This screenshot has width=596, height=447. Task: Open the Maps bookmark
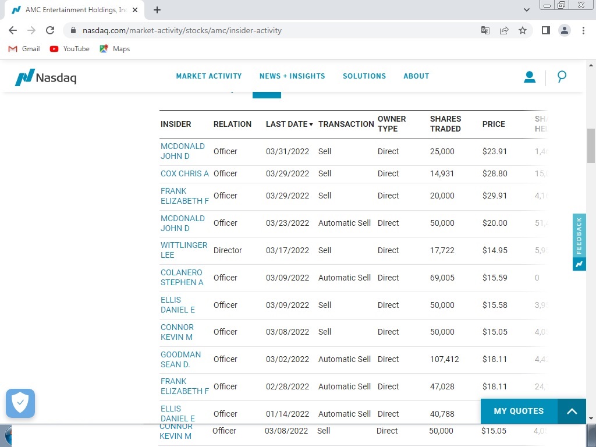(115, 49)
